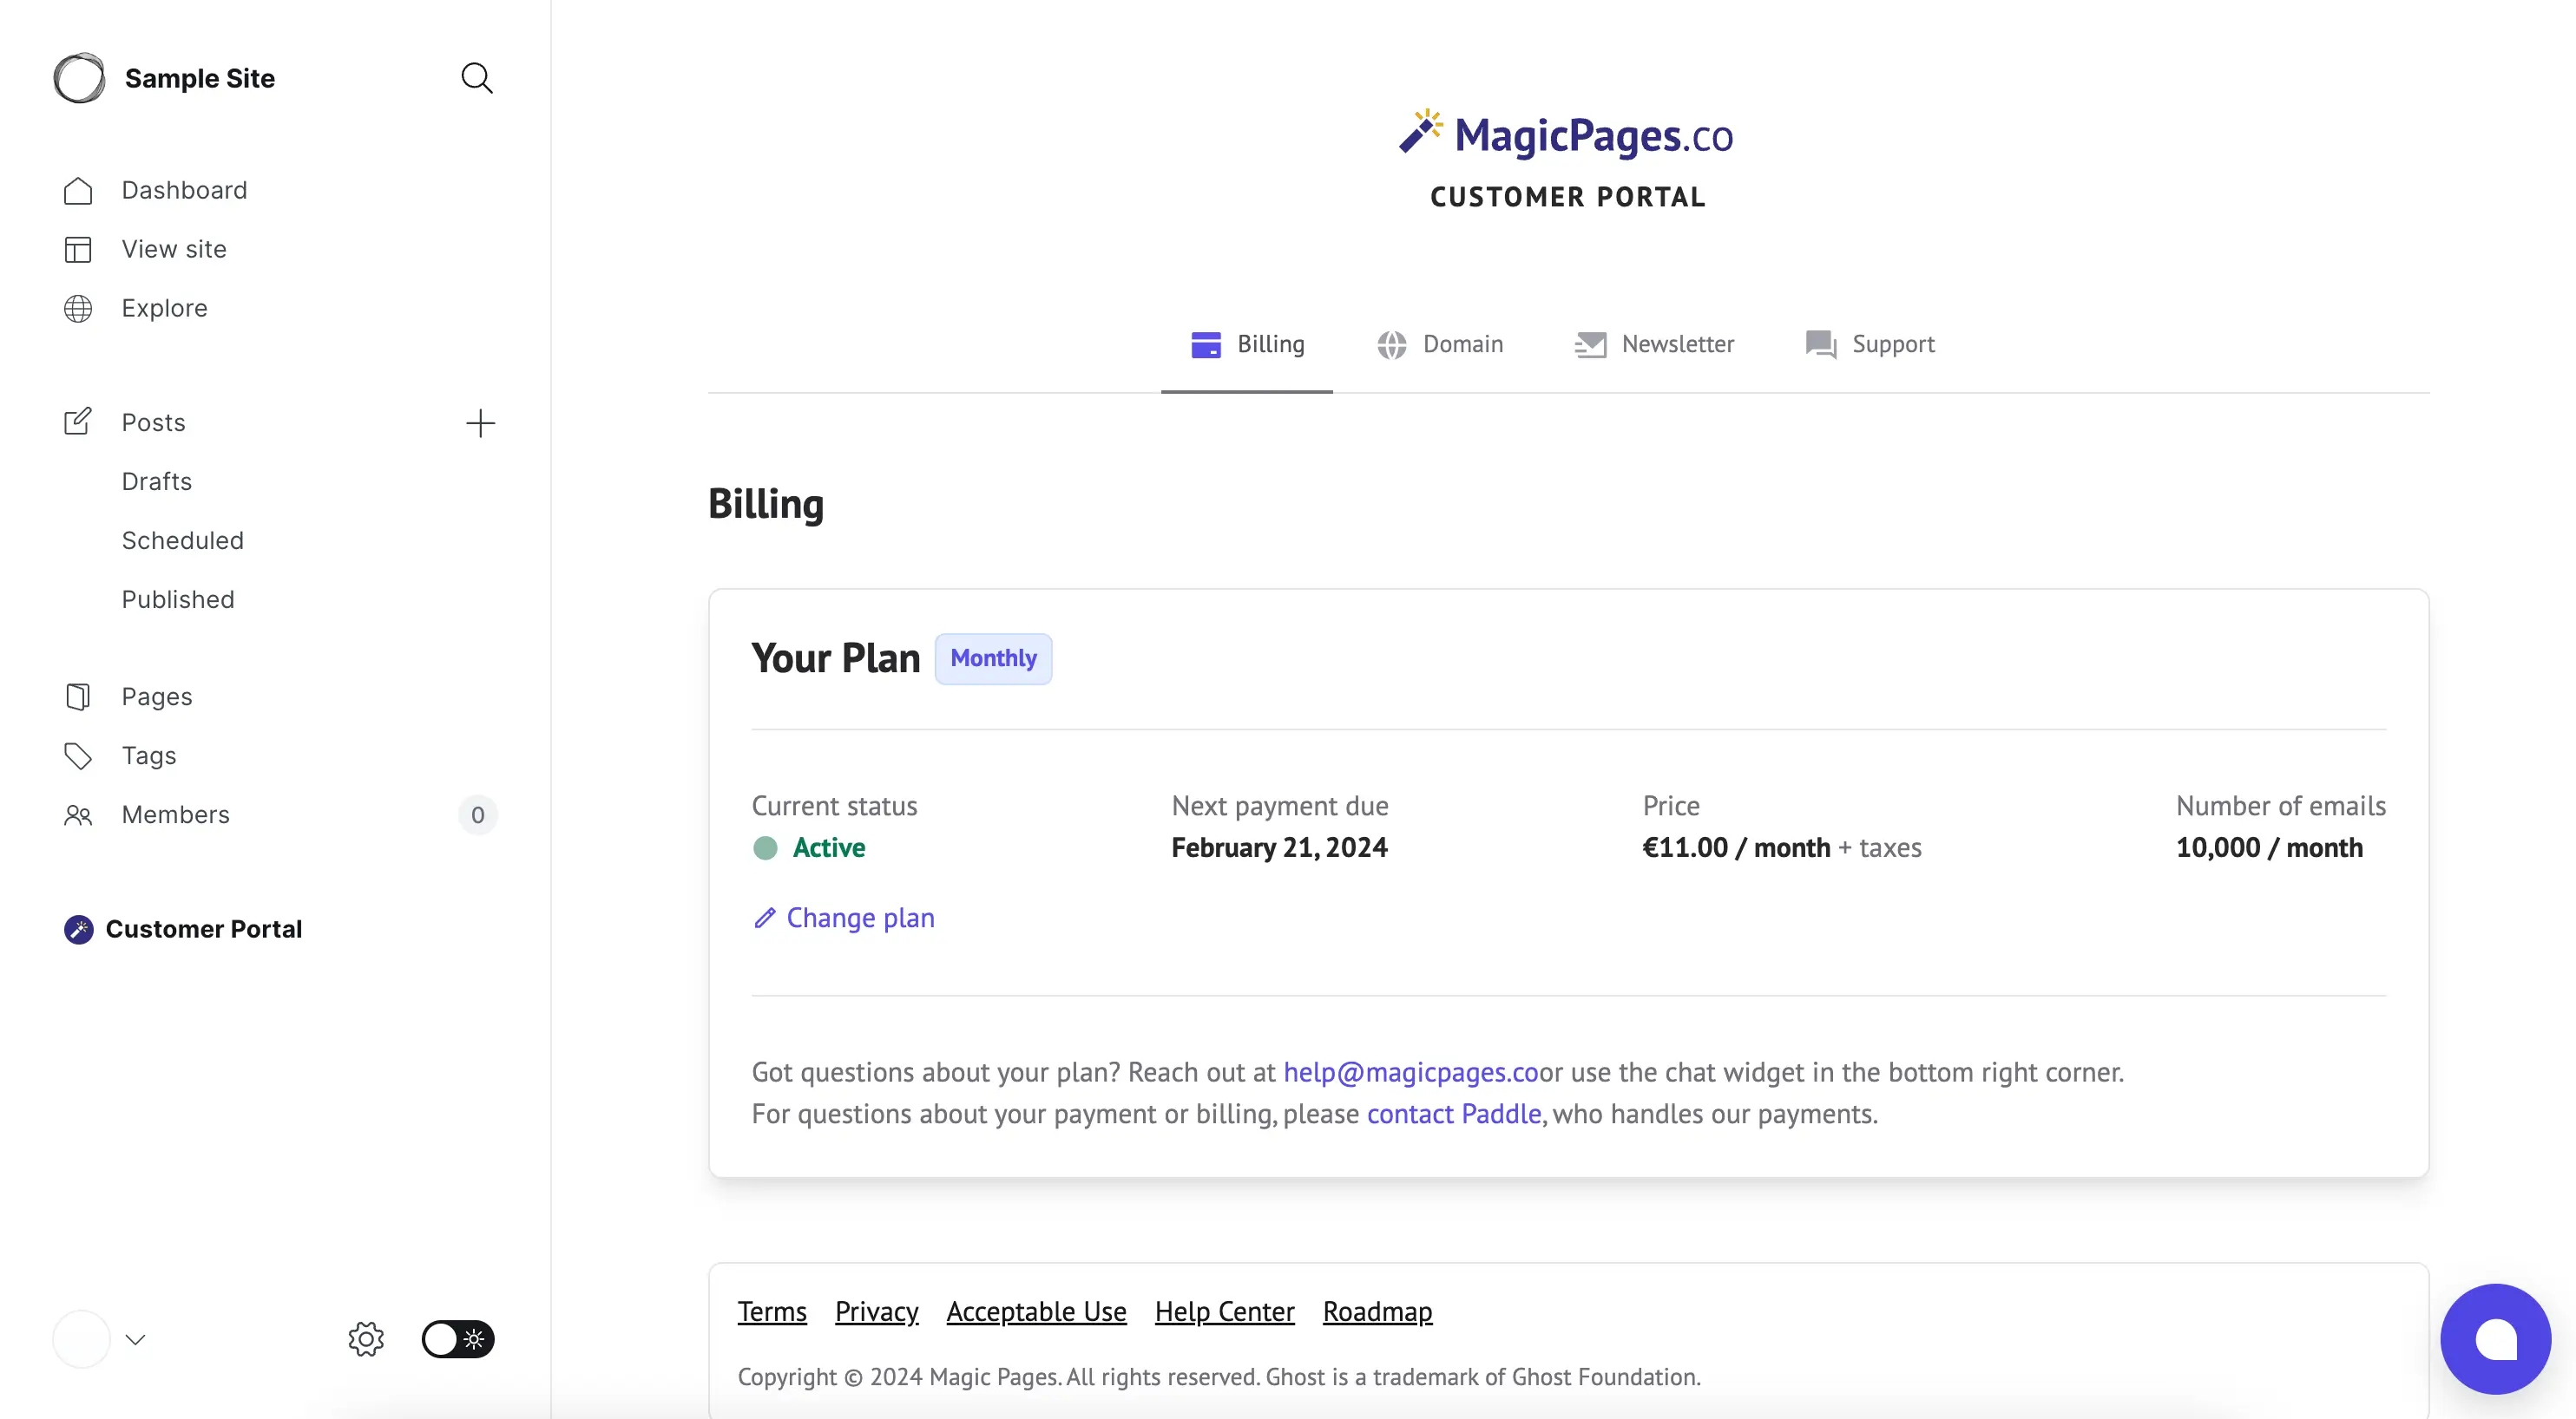The image size is (2576, 1419).
Task: Open the Posts section
Action: click(x=153, y=422)
